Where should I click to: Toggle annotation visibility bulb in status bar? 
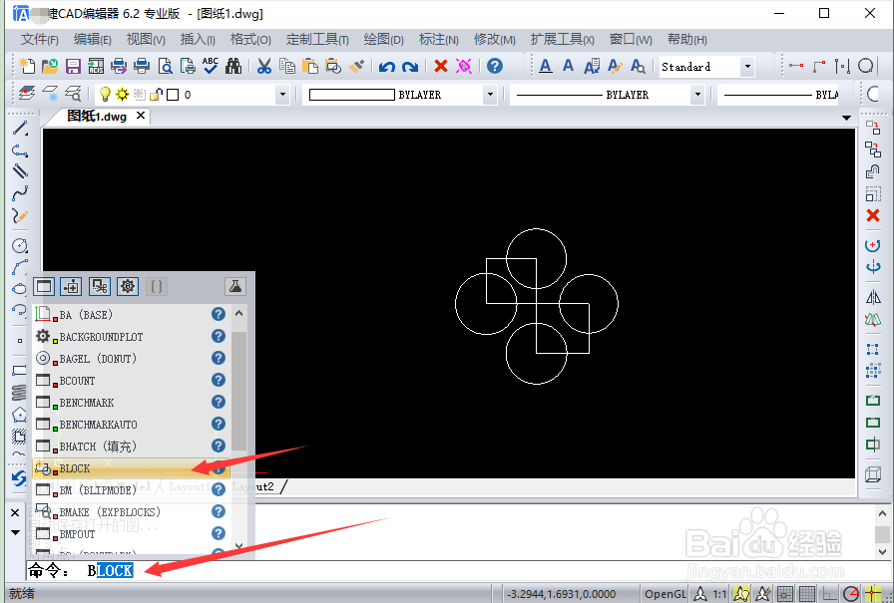741,594
